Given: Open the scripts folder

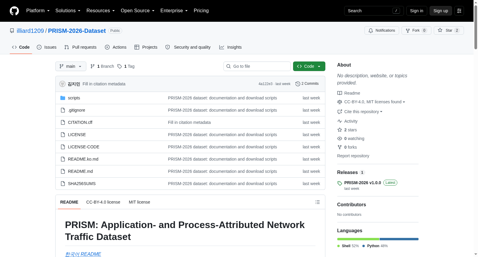Looking at the screenshot, I should coord(74,98).
